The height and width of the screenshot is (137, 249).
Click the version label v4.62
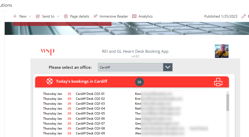point(135,56)
